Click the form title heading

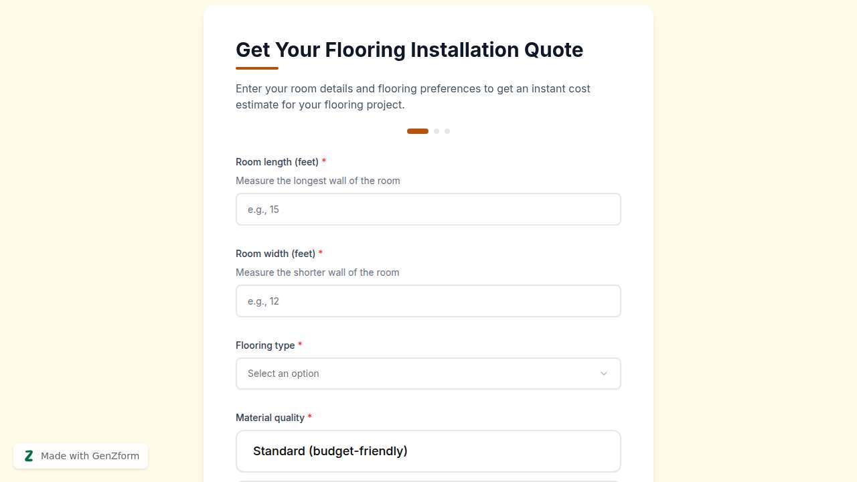pyautogui.click(x=409, y=50)
